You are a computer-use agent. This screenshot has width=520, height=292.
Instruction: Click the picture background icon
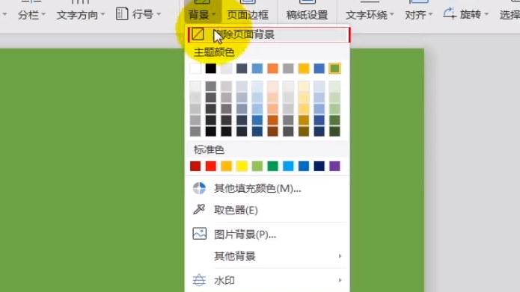click(x=199, y=234)
